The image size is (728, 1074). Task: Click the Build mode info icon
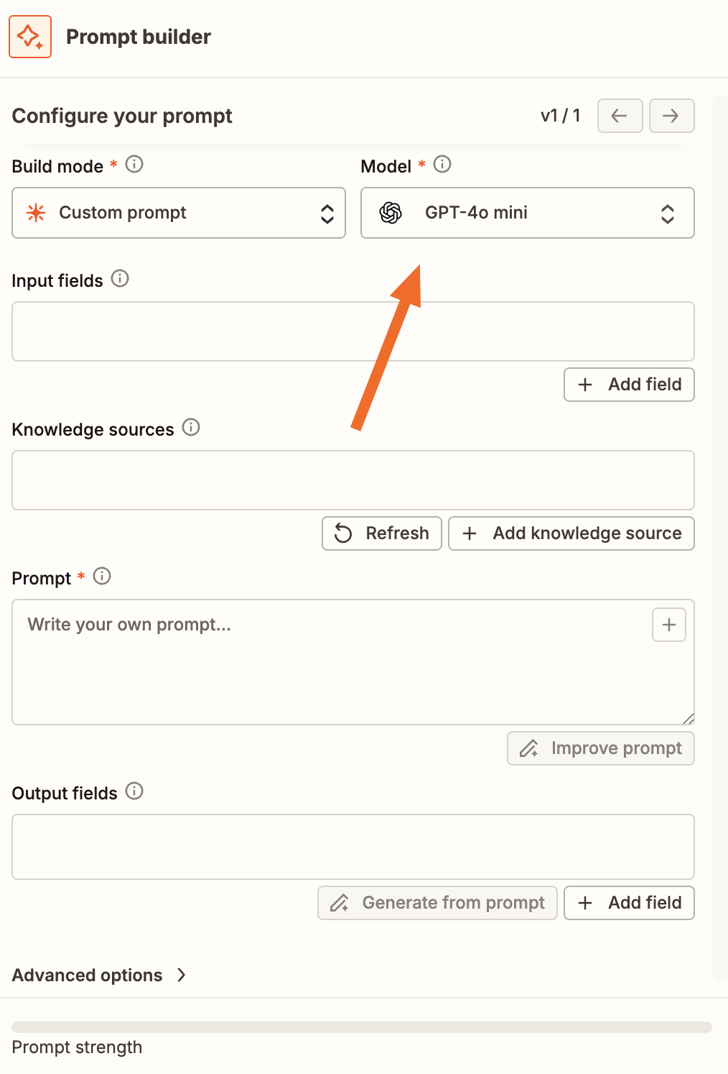pos(134,164)
